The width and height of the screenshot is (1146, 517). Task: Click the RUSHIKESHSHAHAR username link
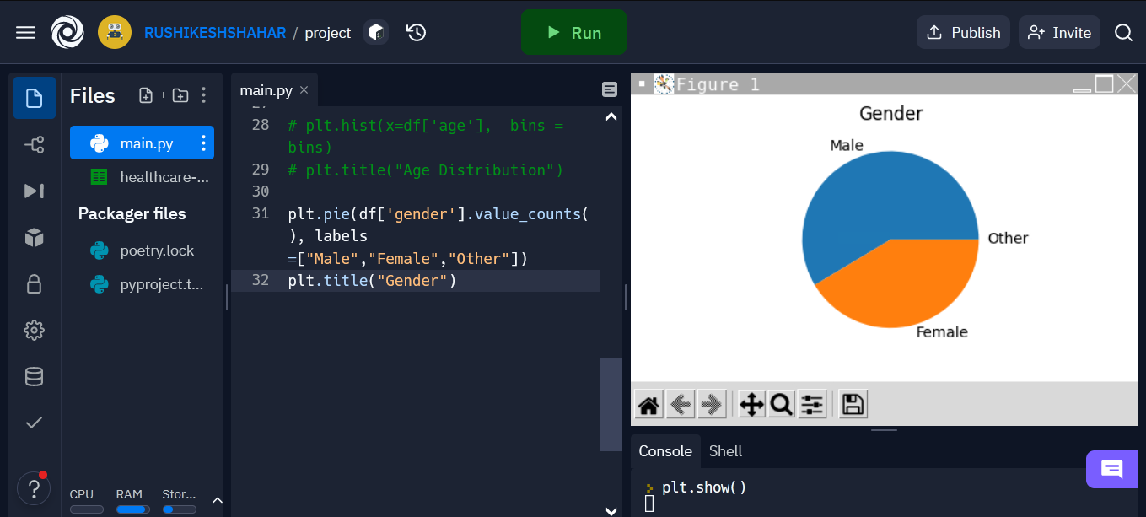[x=215, y=33]
